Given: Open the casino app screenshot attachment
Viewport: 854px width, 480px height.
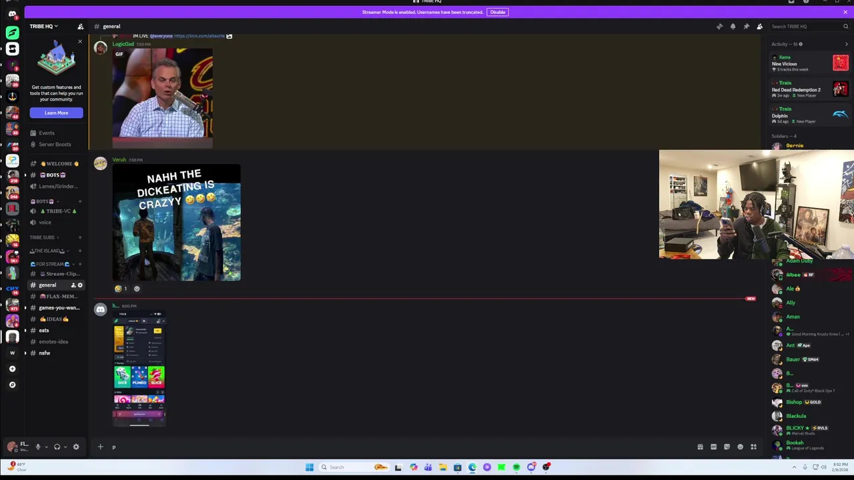Looking at the screenshot, I should click(x=139, y=368).
